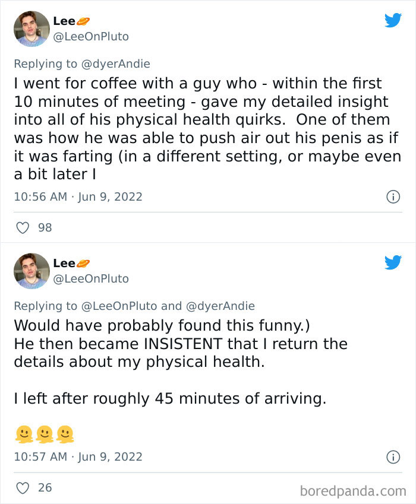The height and width of the screenshot is (504, 416).
Task: Toggle the heart on the second tweet
Action: (23, 487)
